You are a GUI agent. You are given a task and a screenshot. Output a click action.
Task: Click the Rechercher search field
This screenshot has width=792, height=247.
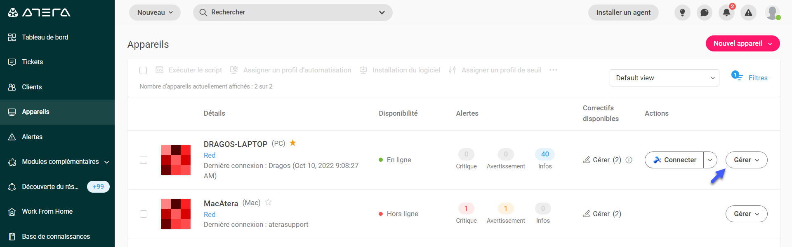(293, 12)
